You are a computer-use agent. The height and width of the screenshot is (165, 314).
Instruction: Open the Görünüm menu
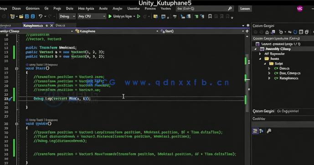pyautogui.click(x=32, y=9)
